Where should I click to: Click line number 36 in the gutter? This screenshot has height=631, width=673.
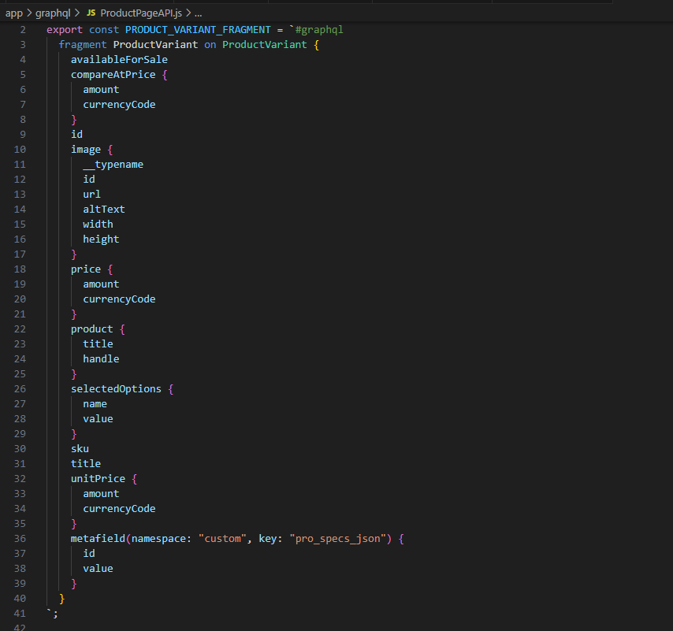pyautogui.click(x=20, y=539)
